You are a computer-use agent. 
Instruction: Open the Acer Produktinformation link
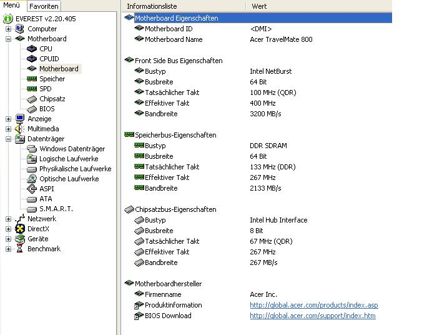point(313,305)
